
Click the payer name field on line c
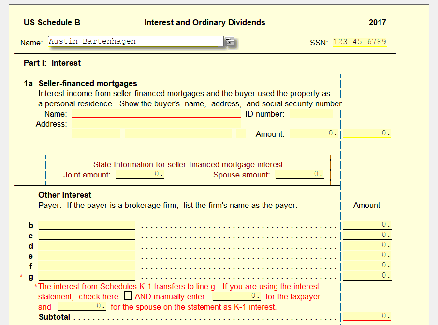coord(87,236)
